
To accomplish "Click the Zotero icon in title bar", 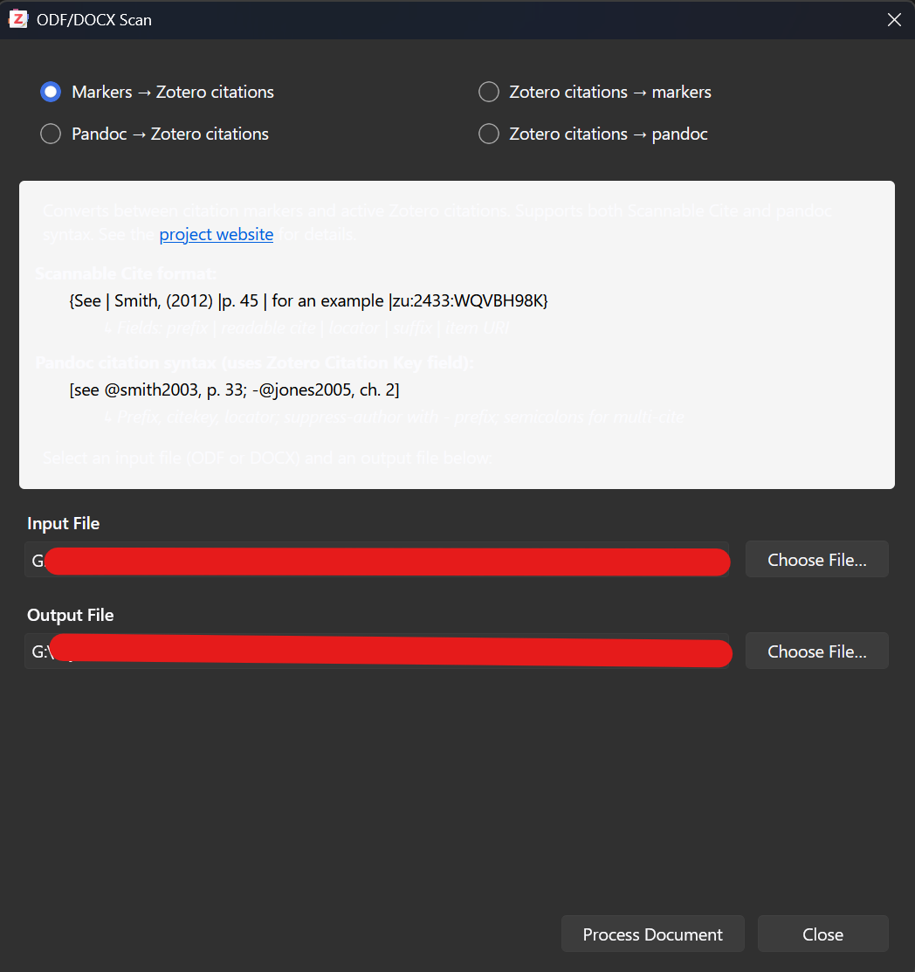I will (18, 20).
